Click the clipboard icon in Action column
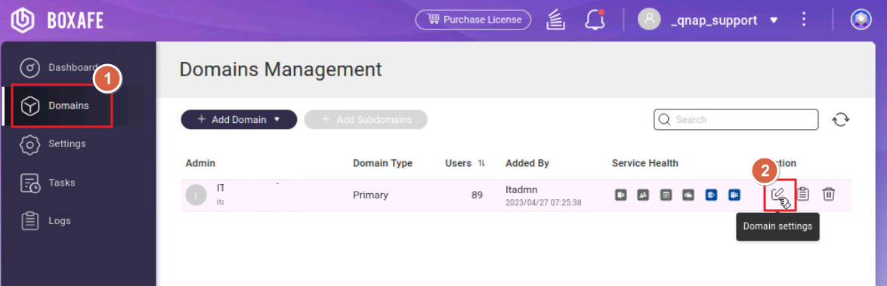The height and width of the screenshot is (286, 887). (x=802, y=194)
